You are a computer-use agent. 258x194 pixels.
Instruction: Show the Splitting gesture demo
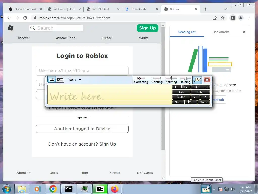click(x=171, y=80)
